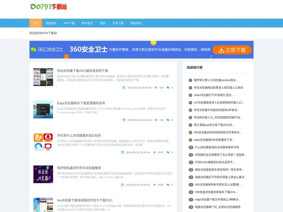This screenshot has height=212, width=283.
Task: Click the orange 立即下载 button in banner
Action: pos(232,50)
